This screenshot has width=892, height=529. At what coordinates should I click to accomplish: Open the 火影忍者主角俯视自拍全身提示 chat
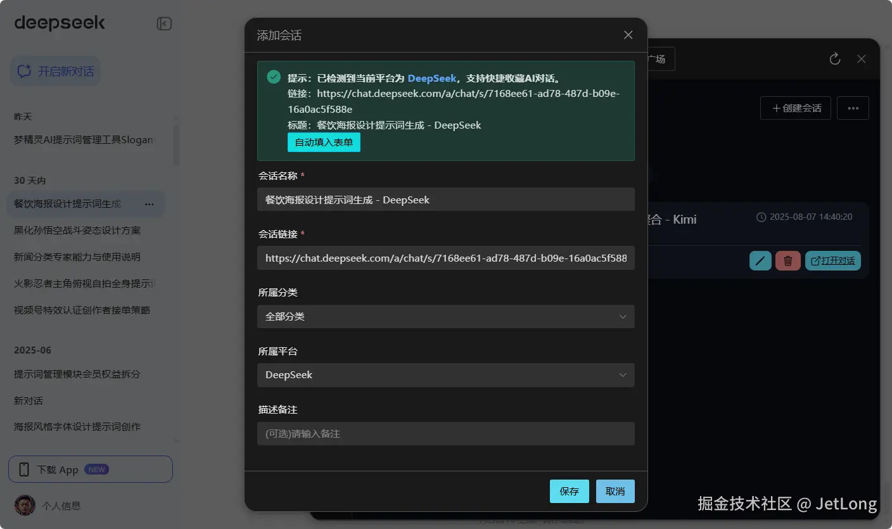85,284
